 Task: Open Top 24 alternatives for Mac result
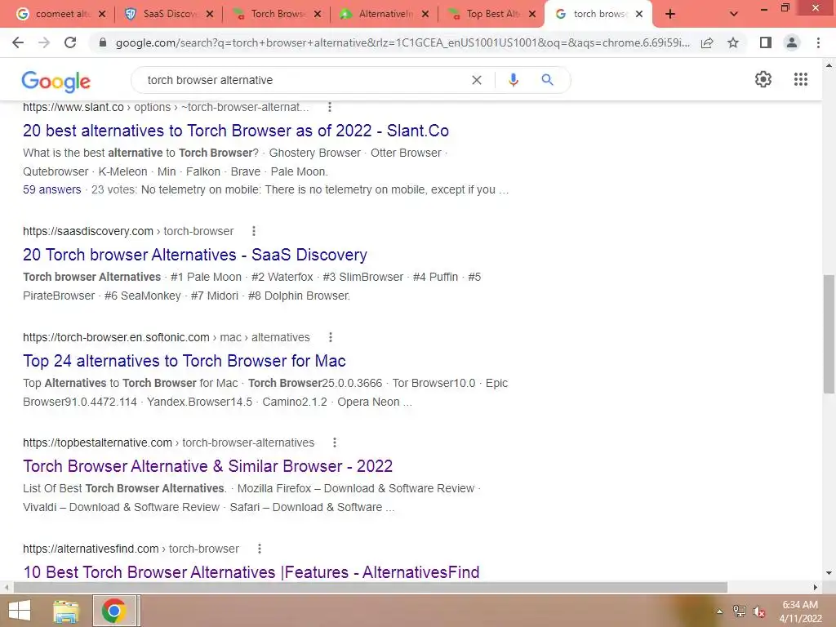pyautogui.click(x=185, y=361)
